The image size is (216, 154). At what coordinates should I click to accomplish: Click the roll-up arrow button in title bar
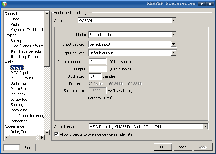coord(202,4)
